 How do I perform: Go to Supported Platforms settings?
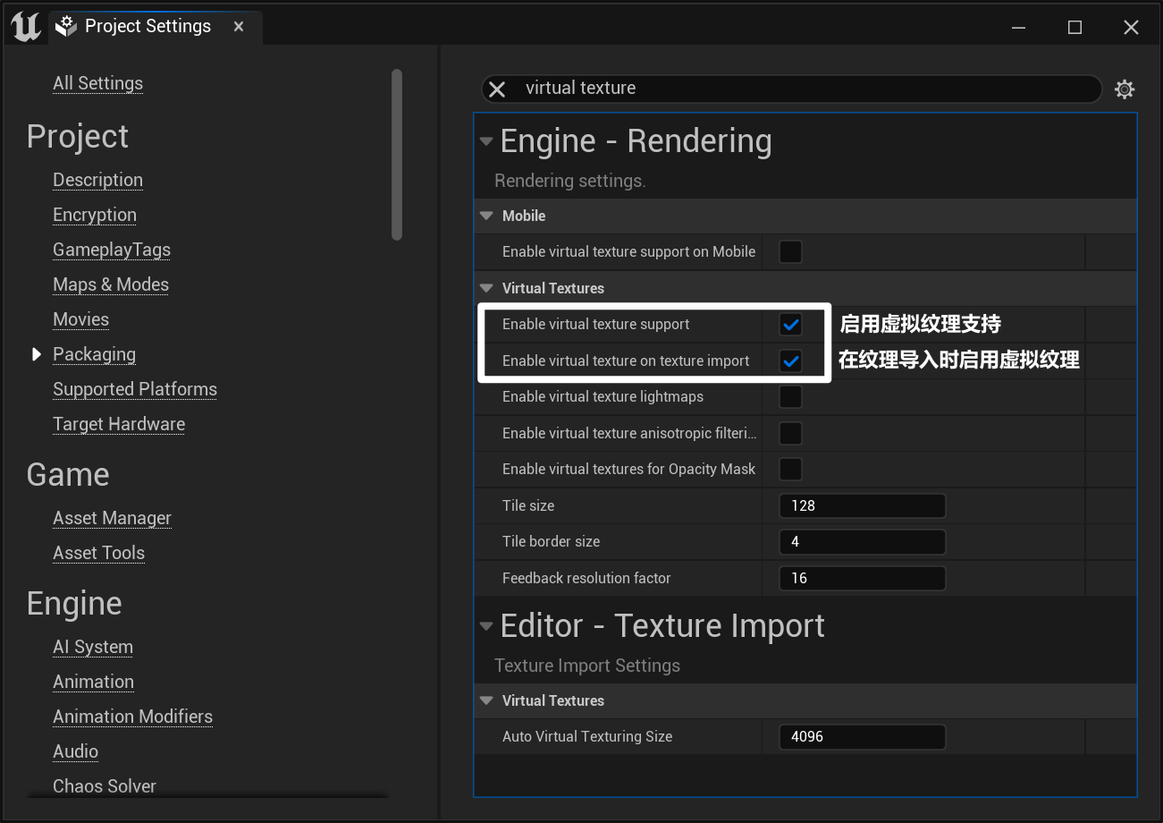click(135, 389)
